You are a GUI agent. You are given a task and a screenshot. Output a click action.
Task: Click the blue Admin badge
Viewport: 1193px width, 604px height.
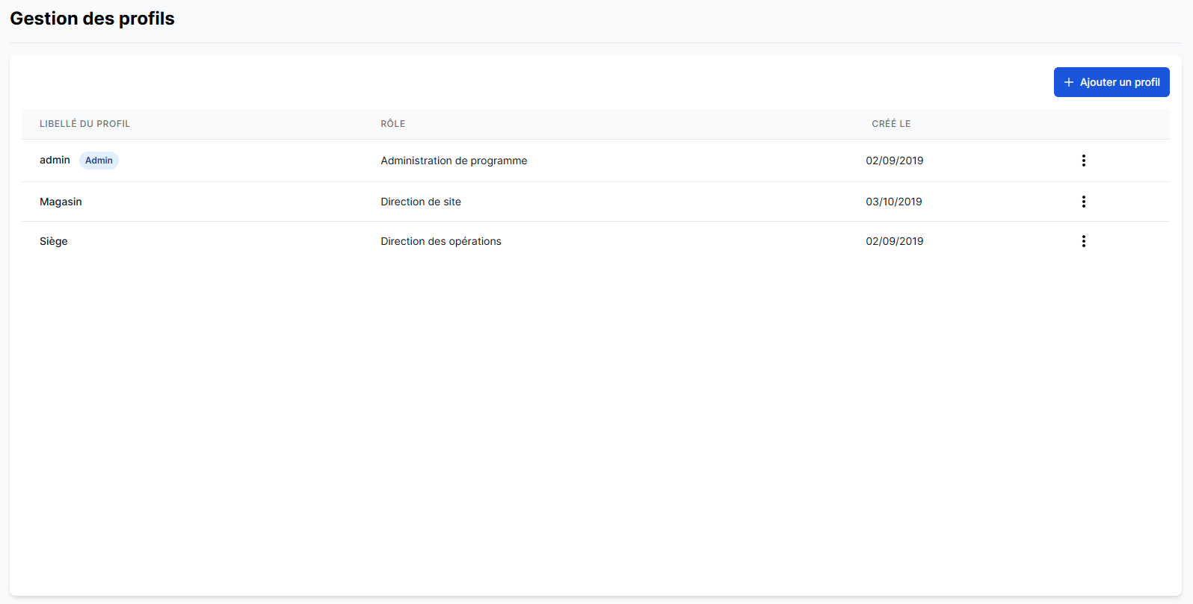click(99, 161)
